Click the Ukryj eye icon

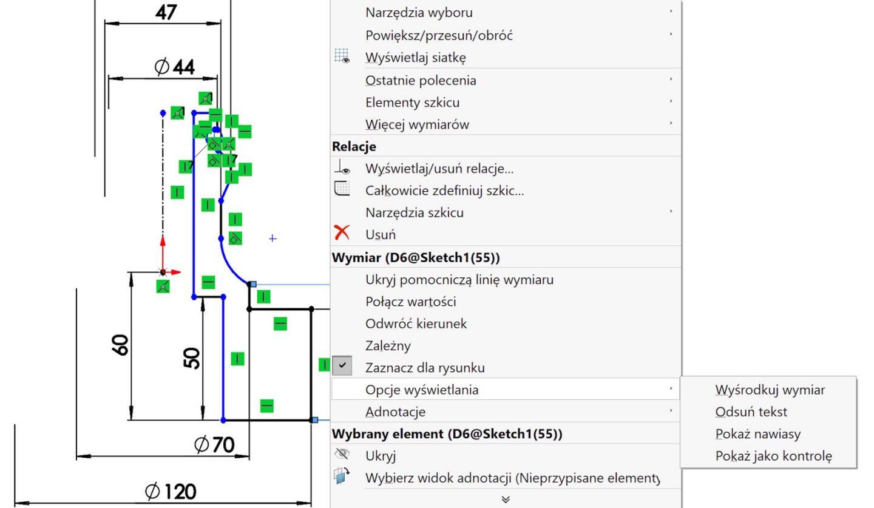[x=342, y=455]
